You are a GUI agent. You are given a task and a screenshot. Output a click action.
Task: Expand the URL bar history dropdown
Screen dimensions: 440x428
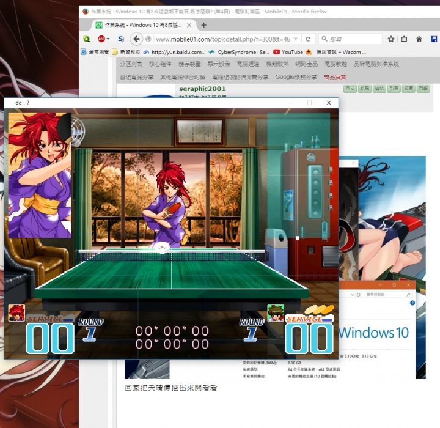tap(296, 39)
